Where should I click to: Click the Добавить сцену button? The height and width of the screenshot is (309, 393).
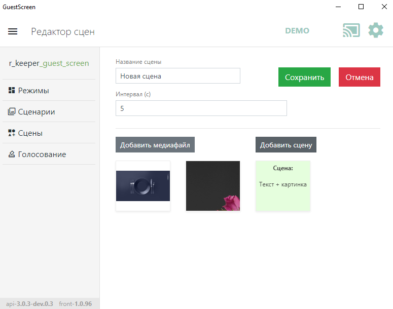click(286, 145)
